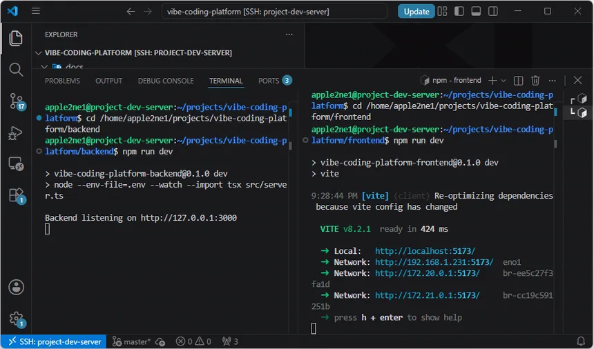This screenshot has height=349, width=594.
Task: Click the command center search box
Action: pyautogui.click(x=274, y=11)
